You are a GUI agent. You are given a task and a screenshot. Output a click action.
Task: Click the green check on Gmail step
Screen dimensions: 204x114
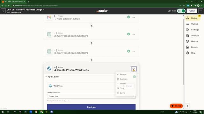pyautogui.click(x=128, y=17)
